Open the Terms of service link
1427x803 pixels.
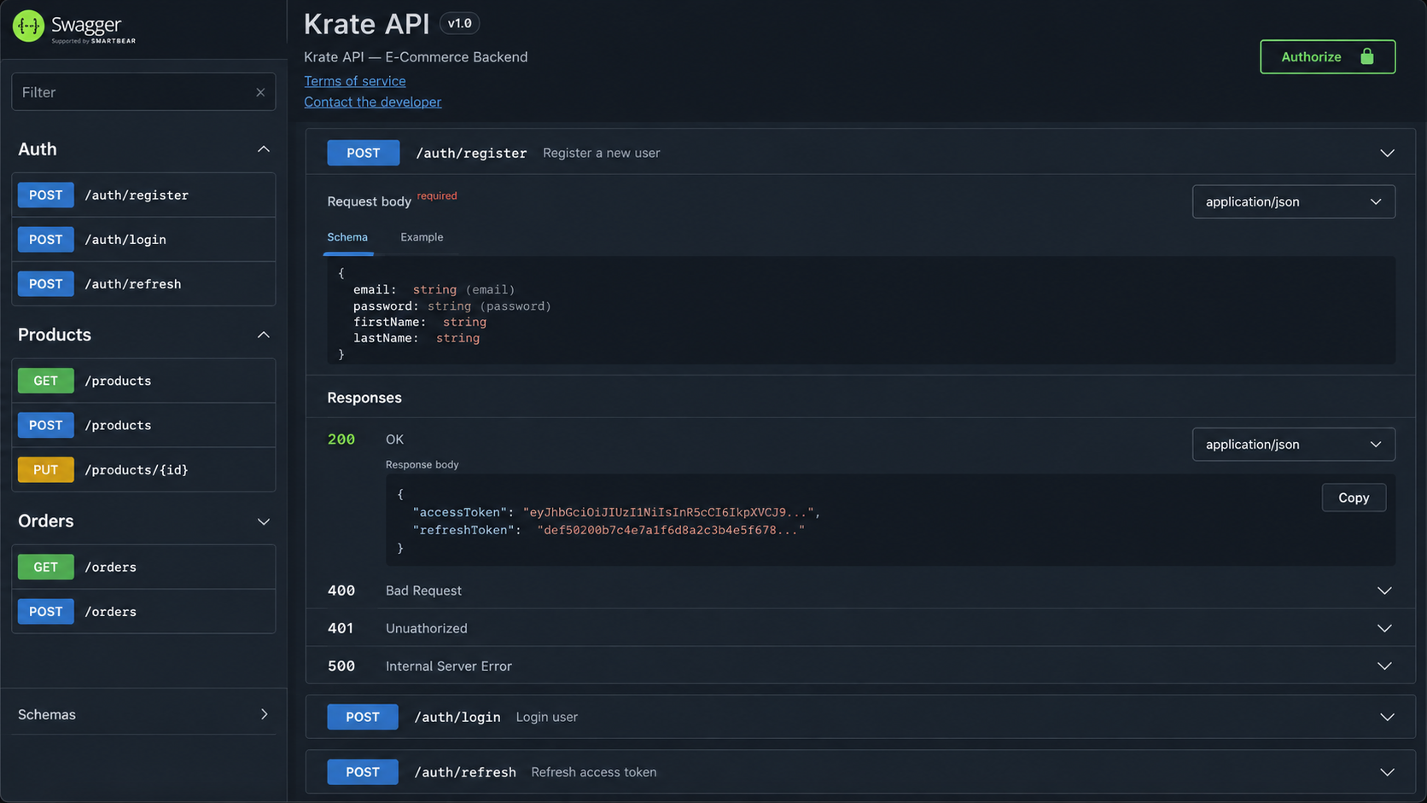click(355, 81)
